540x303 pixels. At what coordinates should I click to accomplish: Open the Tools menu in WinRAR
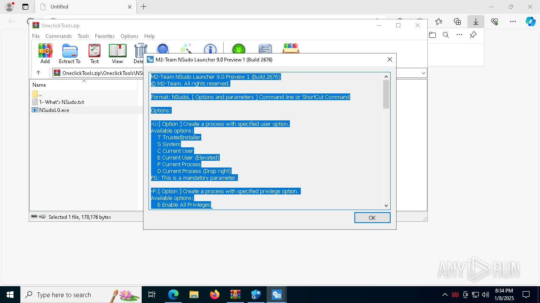[83, 36]
